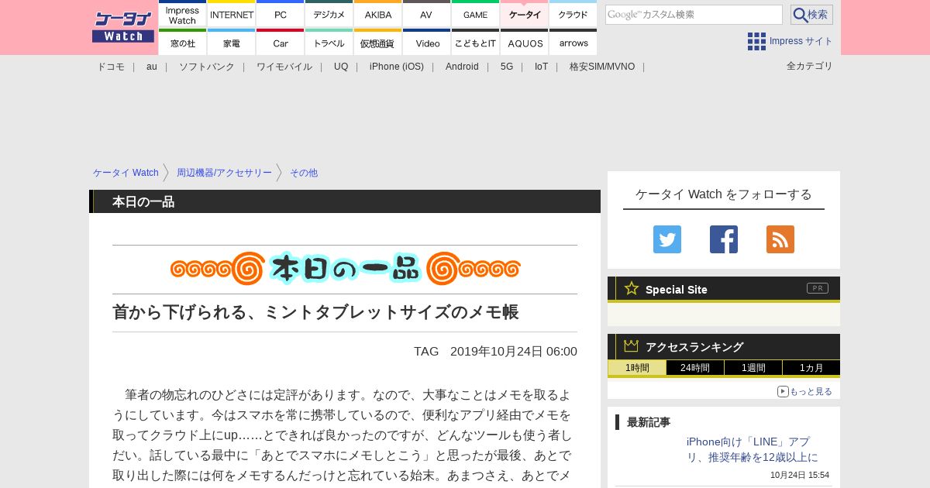Go to the 格安SIM/MVNO category

[602, 67]
